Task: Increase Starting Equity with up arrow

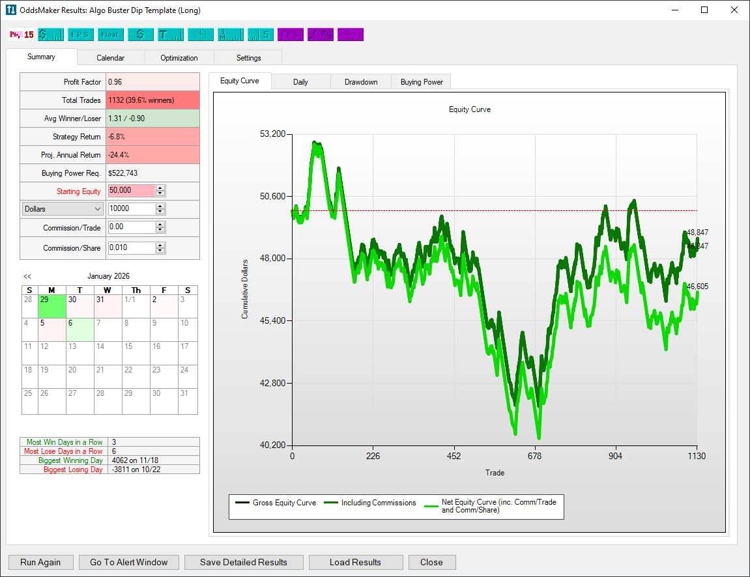Action: tap(160, 188)
